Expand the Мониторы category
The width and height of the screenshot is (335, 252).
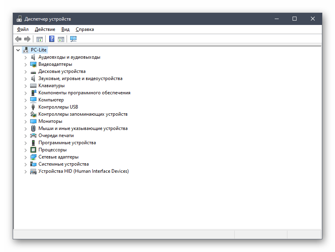26,122
